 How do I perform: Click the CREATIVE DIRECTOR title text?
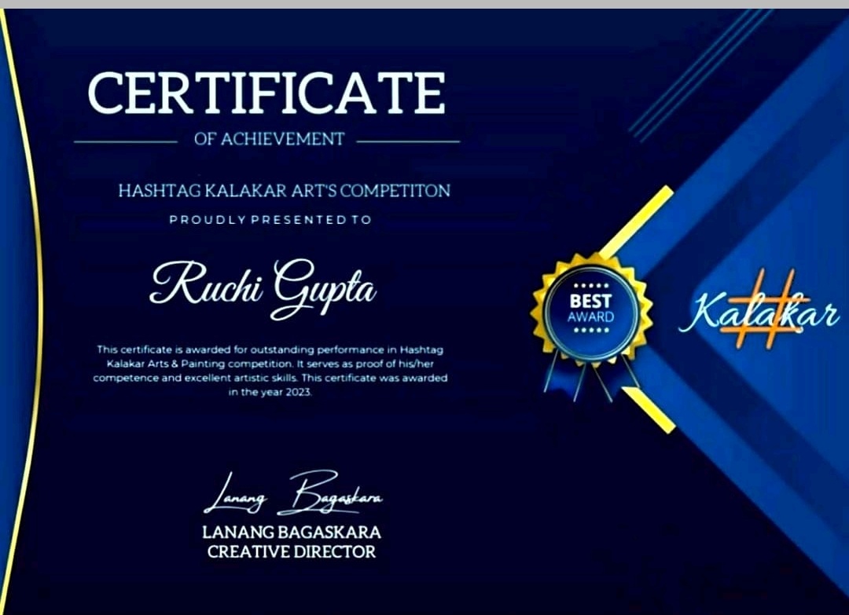coord(291,551)
